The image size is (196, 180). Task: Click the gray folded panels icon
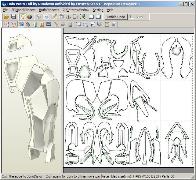point(61,17)
